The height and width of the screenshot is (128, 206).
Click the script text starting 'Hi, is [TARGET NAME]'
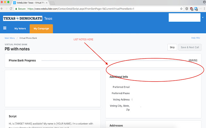[x=51, y=125]
